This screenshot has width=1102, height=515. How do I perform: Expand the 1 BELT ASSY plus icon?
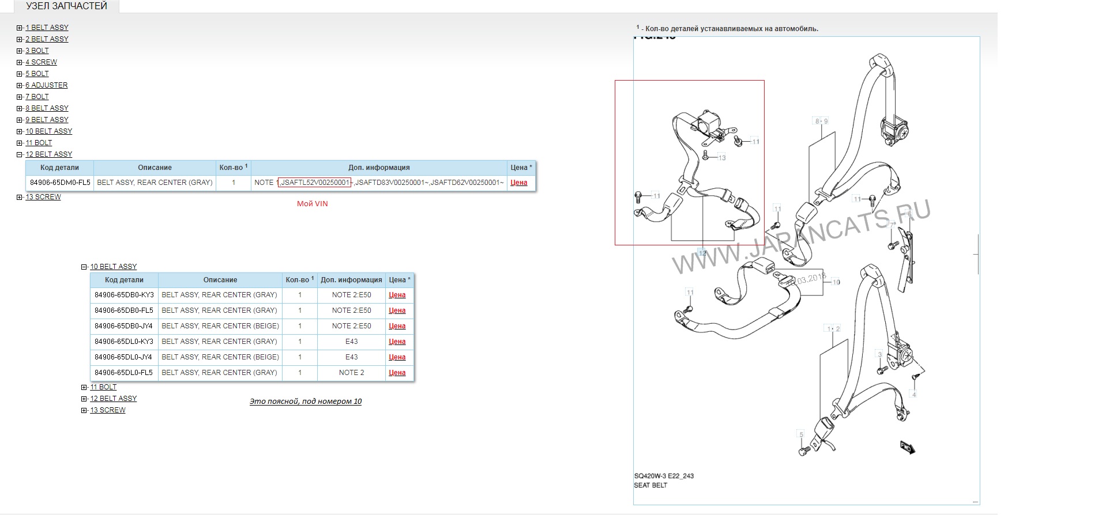(x=20, y=28)
